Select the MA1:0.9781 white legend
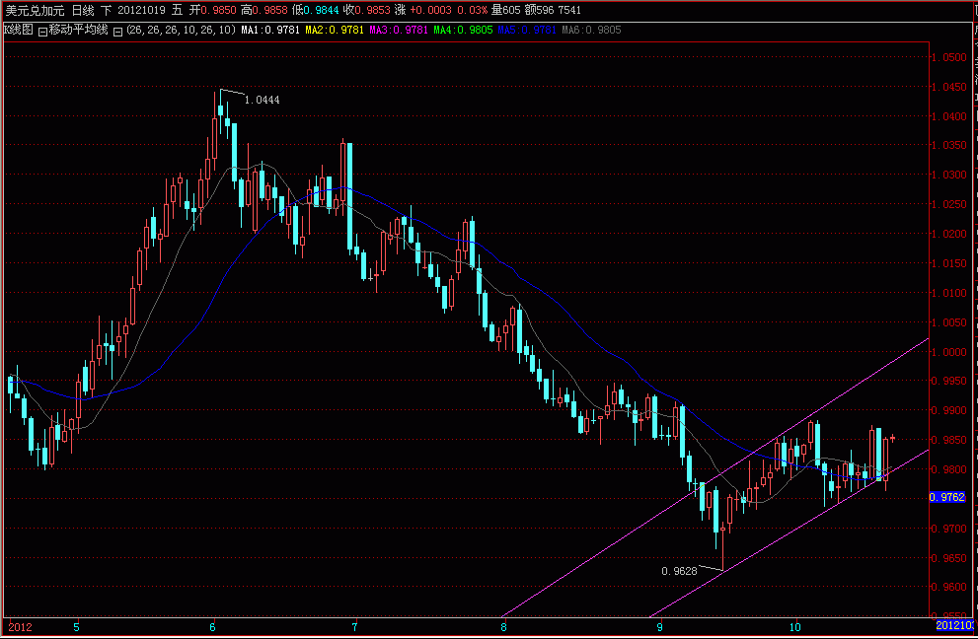Image resolution: width=978 pixels, height=639 pixels. 270,30
